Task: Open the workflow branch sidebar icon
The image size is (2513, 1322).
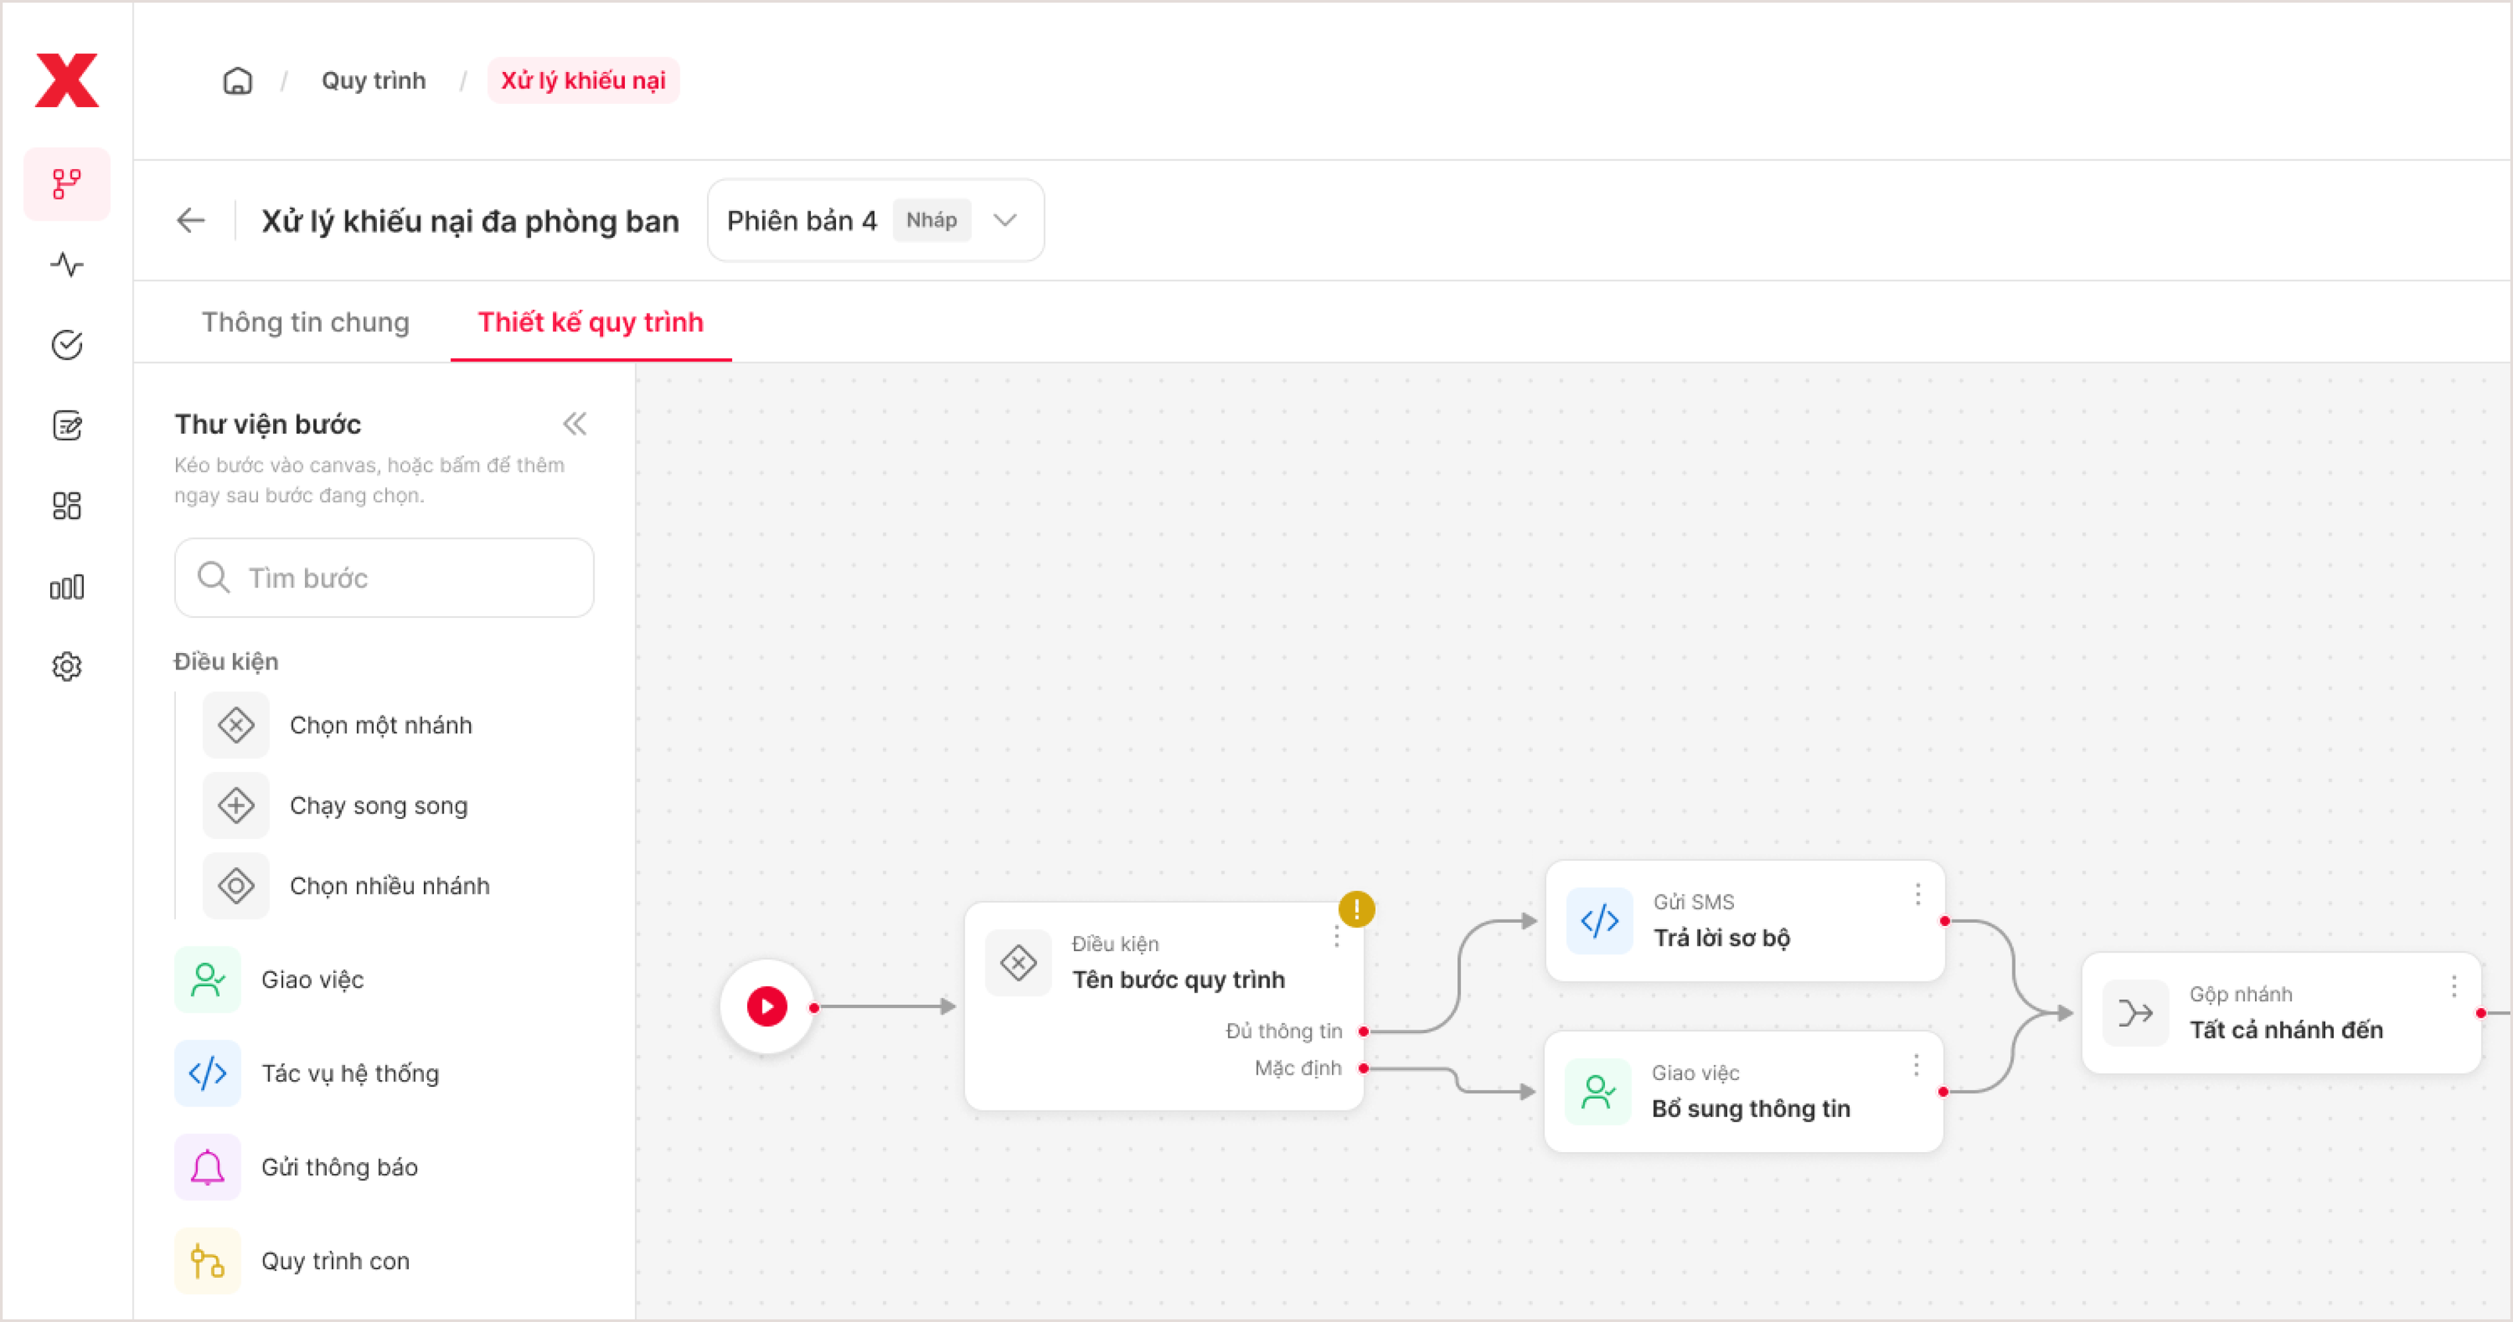Action: click(x=66, y=183)
